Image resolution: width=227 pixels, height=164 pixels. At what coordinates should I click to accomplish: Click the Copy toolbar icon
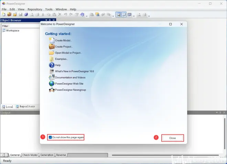[x=48, y=14]
